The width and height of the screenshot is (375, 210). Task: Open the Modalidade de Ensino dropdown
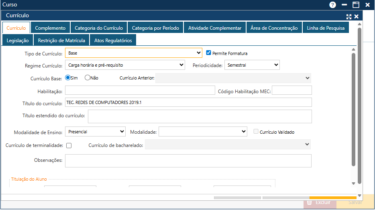tap(96, 132)
